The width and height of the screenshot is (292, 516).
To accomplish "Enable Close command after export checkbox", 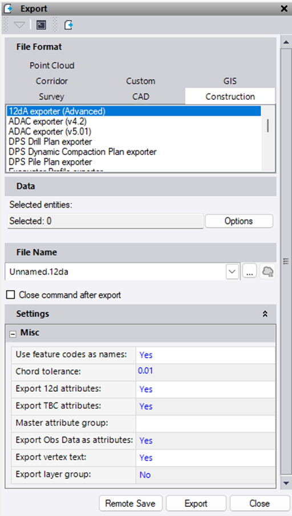I will (x=10, y=295).
